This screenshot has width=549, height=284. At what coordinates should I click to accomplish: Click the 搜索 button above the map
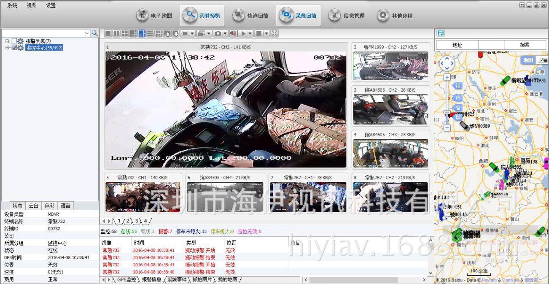click(x=525, y=45)
